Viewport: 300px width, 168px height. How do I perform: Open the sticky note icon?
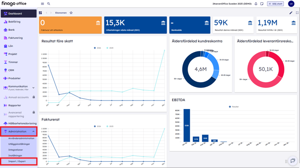click(262, 4)
